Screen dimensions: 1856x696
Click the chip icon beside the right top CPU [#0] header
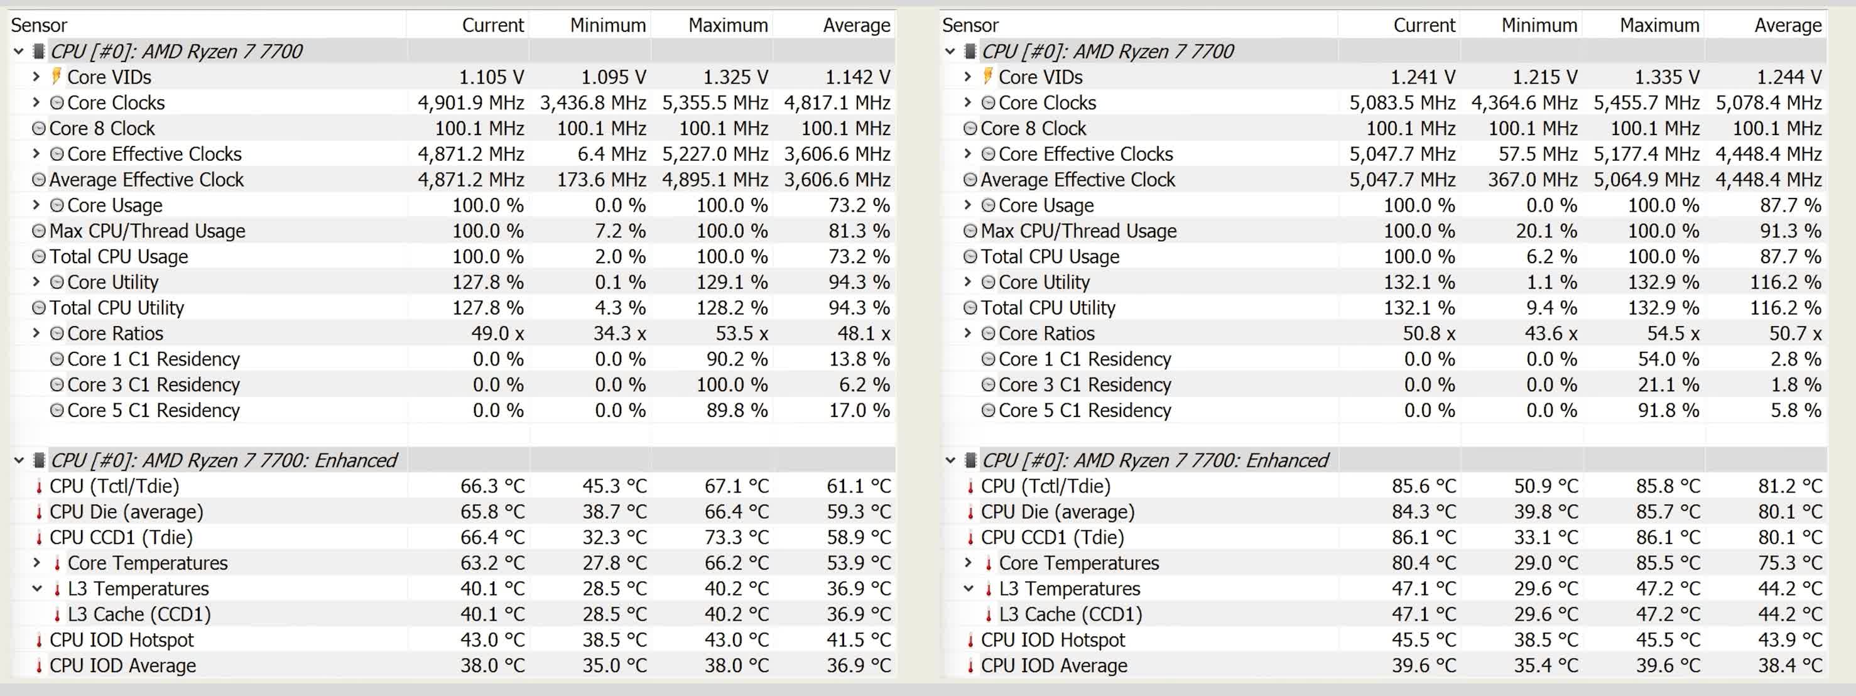click(970, 51)
